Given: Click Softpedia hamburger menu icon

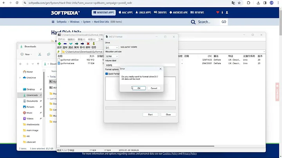Looking at the screenshot, I should [53, 22].
